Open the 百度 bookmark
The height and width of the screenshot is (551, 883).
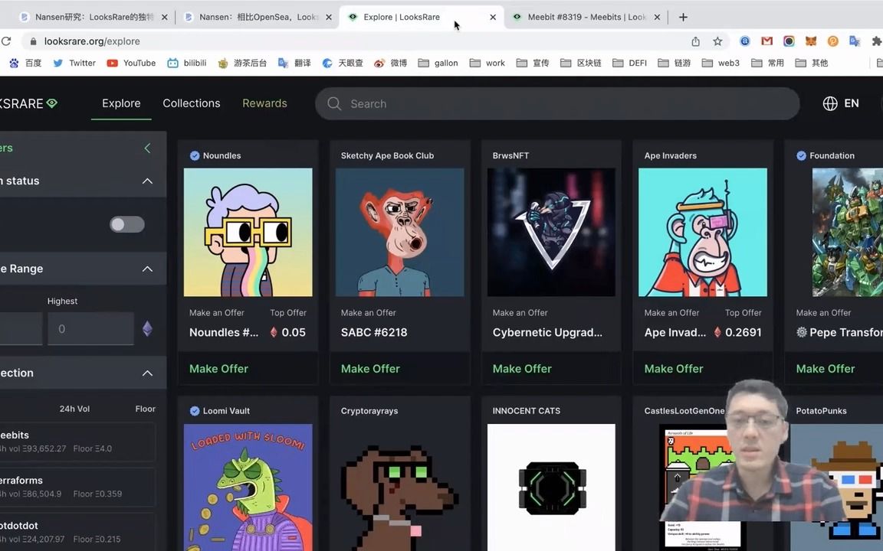point(26,63)
